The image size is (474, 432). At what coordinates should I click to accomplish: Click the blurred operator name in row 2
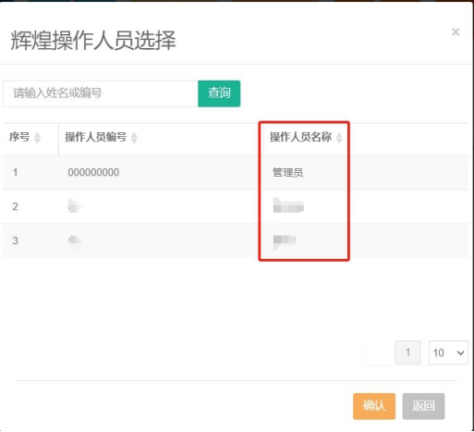288,205
